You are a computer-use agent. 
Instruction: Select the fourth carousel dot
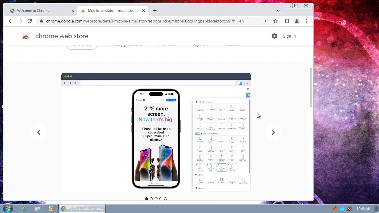(x=161, y=199)
